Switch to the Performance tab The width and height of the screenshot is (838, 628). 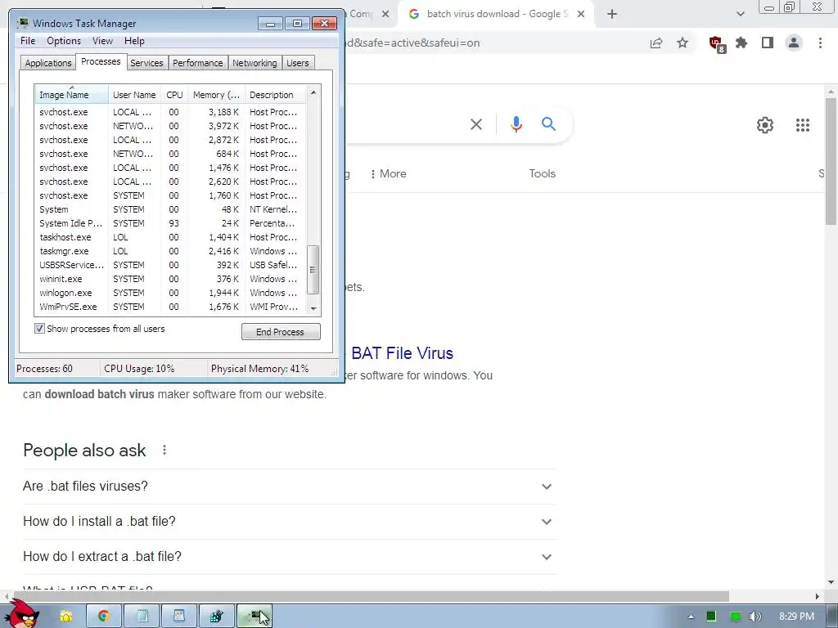click(x=197, y=63)
